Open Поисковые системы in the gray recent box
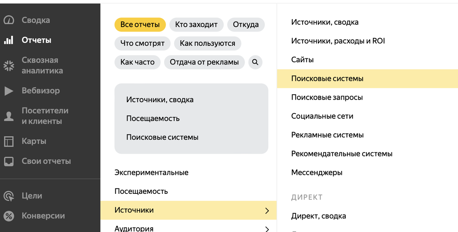Viewport: 458px width, 232px height. point(162,137)
